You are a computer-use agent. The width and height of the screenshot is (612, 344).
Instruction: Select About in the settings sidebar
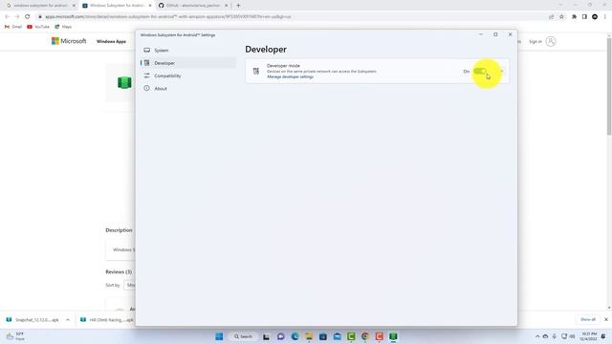click(188, 89)
